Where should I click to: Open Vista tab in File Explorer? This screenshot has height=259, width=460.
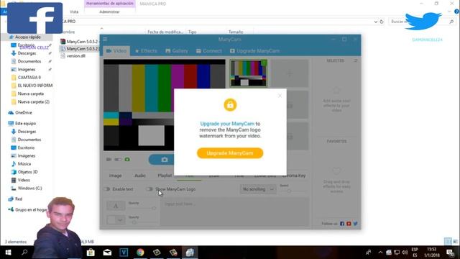tap(74, 12)
